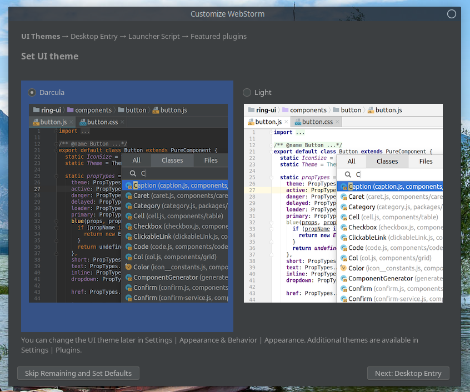
Task: Proceed with Next: Desktop Entry button
Action: click(408, 373)
